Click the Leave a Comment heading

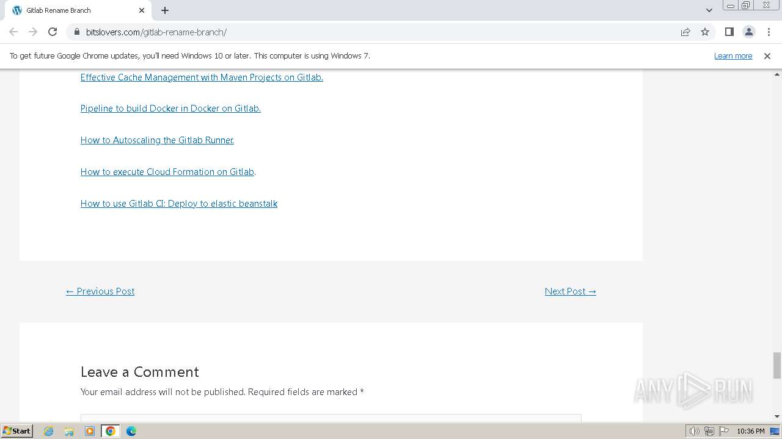tap(140, 372)
